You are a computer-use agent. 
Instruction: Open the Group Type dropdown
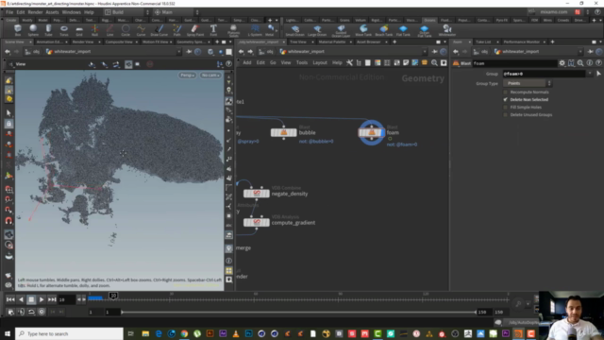pyautogui.click(x=528, y=83)
